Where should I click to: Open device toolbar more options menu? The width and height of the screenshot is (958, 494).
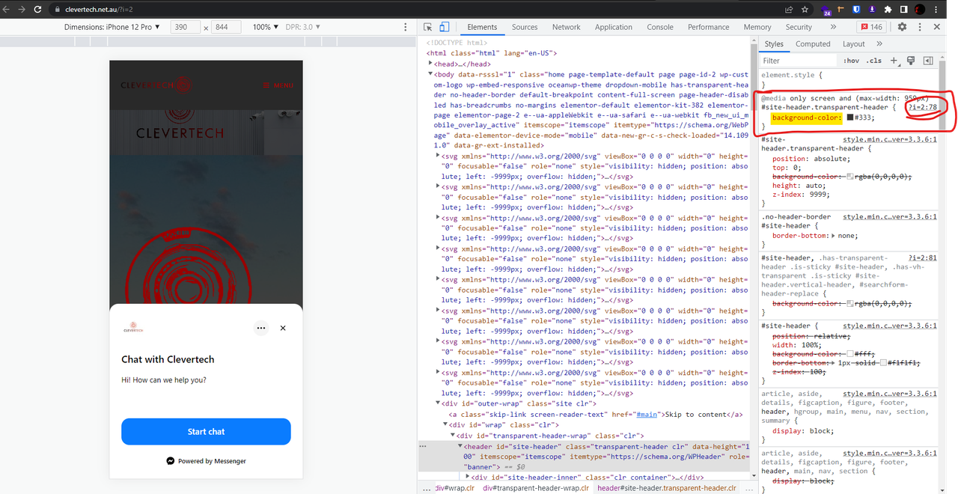coord(406,27)
